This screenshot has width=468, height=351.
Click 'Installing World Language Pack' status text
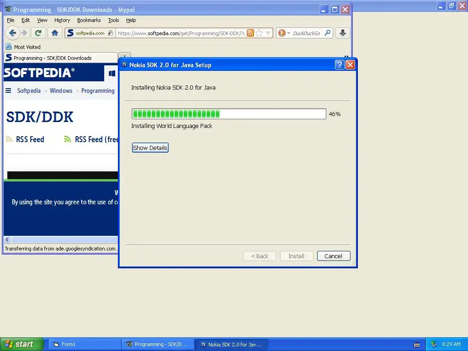coord(172,126)
